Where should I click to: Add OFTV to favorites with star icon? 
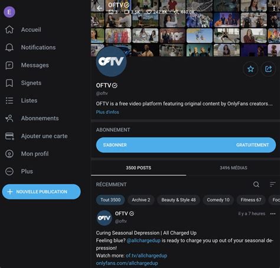pyautogui.click(x=250, y=69)
